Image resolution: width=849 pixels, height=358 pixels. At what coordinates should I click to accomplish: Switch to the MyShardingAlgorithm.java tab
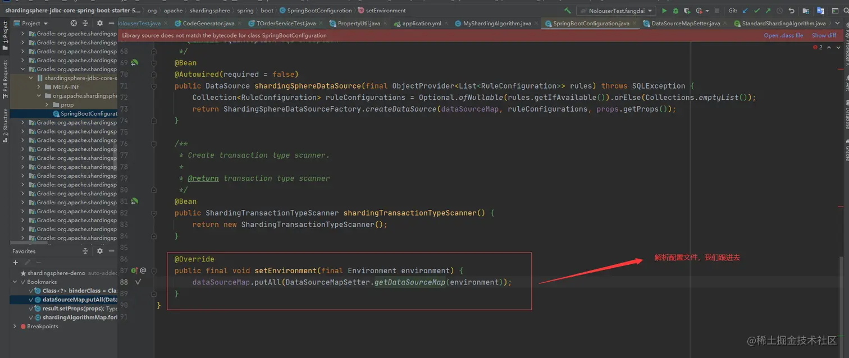point(496,24)
